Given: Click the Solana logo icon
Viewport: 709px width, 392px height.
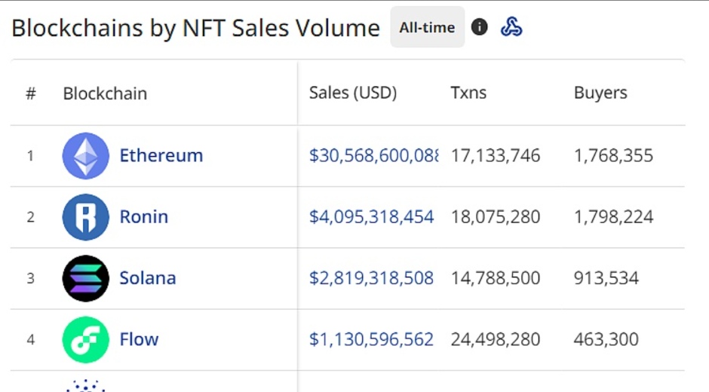Looking at the screenshot, I should click(x=85, y=278).
